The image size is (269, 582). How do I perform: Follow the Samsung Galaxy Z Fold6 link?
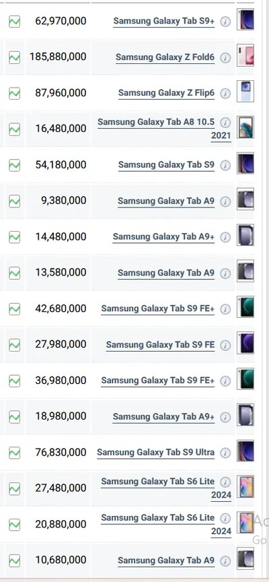[x=165, y=57]
